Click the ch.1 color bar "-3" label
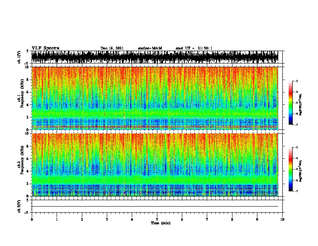This screenshot has height=246, width=318. [296, 81]
